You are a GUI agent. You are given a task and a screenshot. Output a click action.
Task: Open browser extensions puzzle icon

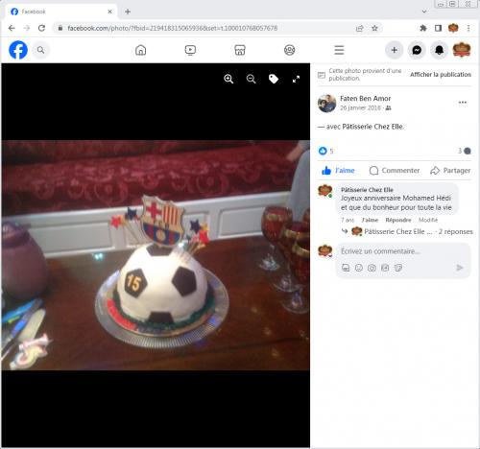click(423, 28)
